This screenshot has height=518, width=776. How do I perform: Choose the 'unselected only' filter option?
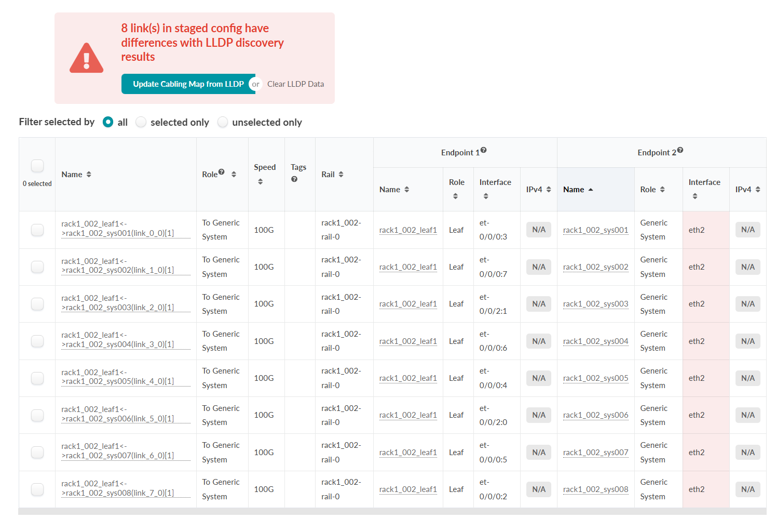[x=223, y=122]
